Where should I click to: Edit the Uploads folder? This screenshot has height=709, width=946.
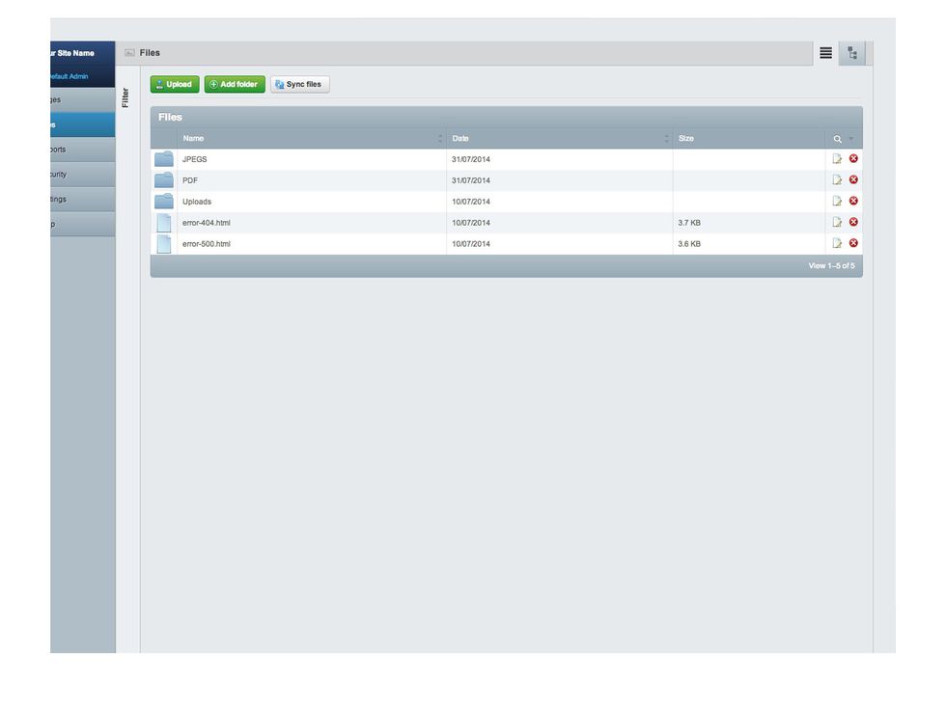pyautogui.click(x=837, y=201)
